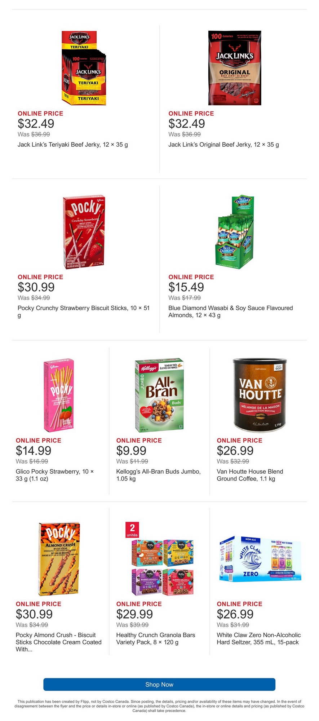The height and width of the screenshot is (721, 319).
Task: Click Jack Link's Teriyaki Beef Jerky title
Action: (x=73, y=145)
